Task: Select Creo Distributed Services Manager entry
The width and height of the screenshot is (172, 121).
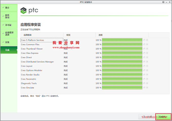Action: 37,62
